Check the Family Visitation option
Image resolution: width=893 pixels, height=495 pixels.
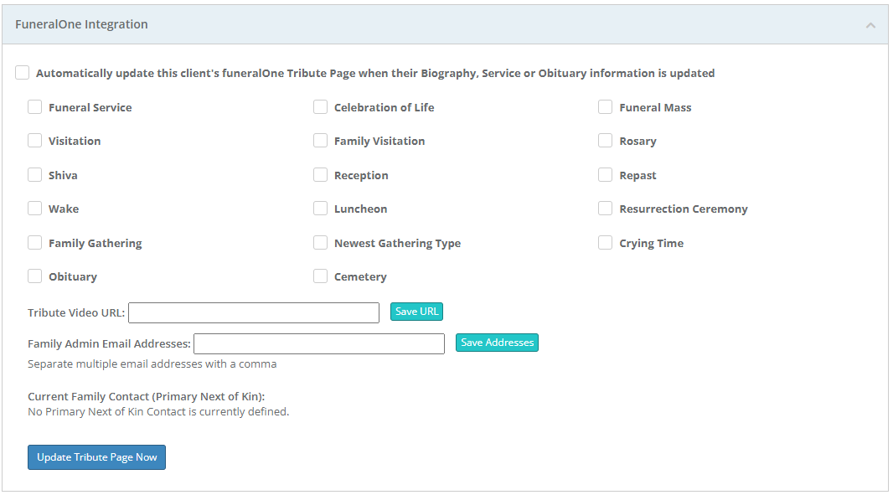point(320,141)
